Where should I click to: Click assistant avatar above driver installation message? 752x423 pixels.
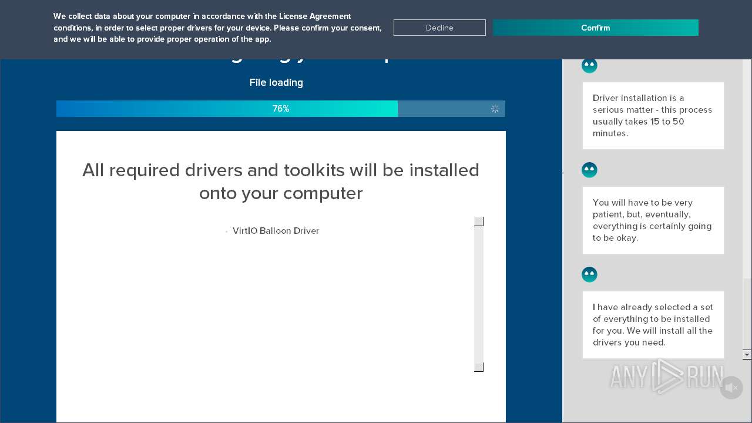tap(589, 65)
